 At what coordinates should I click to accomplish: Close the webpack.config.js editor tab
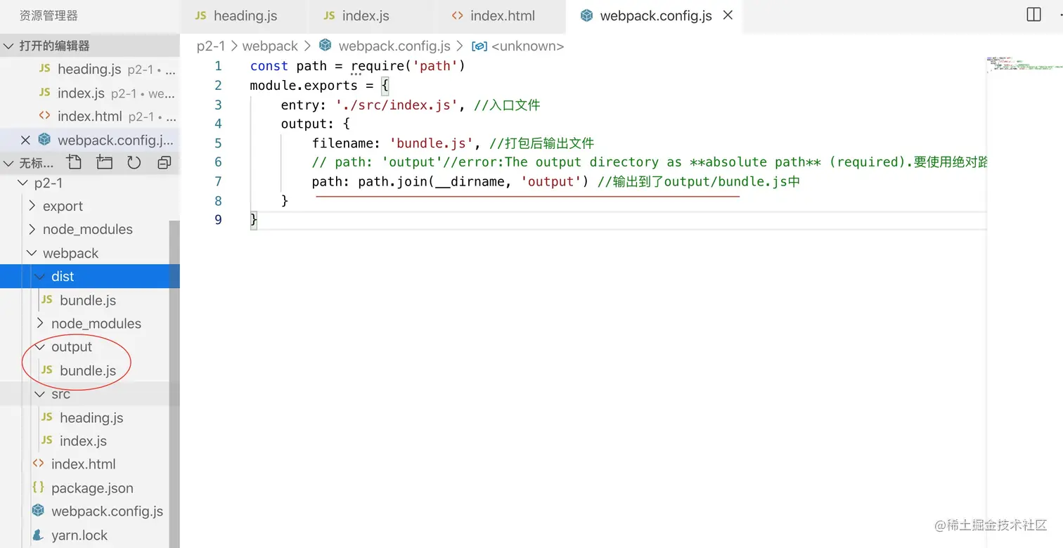tap(728, 15)
